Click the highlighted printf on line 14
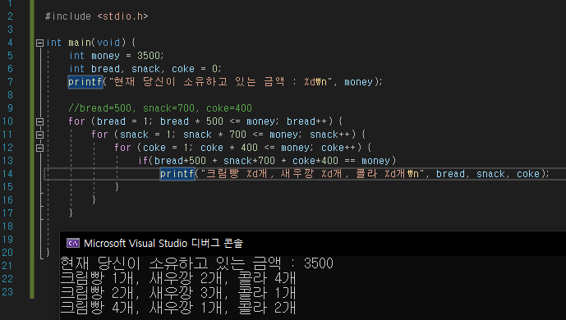This screenshot has width=566, height=320. tap(177, 174)
